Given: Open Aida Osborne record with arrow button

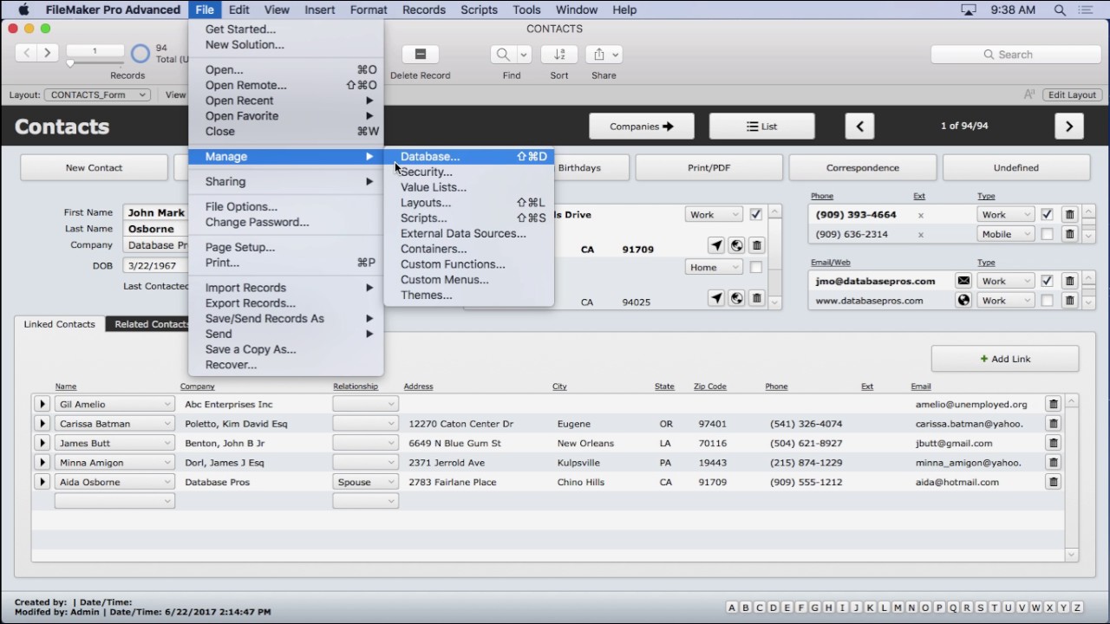Looking at the screenshot, I should pyautogui.click(x=42, y=482).
